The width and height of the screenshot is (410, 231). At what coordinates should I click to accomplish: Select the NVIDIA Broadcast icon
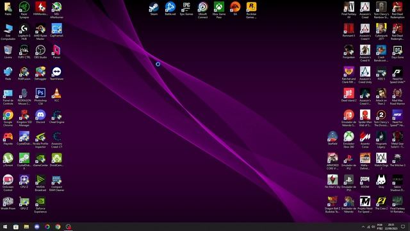point(40,184)
